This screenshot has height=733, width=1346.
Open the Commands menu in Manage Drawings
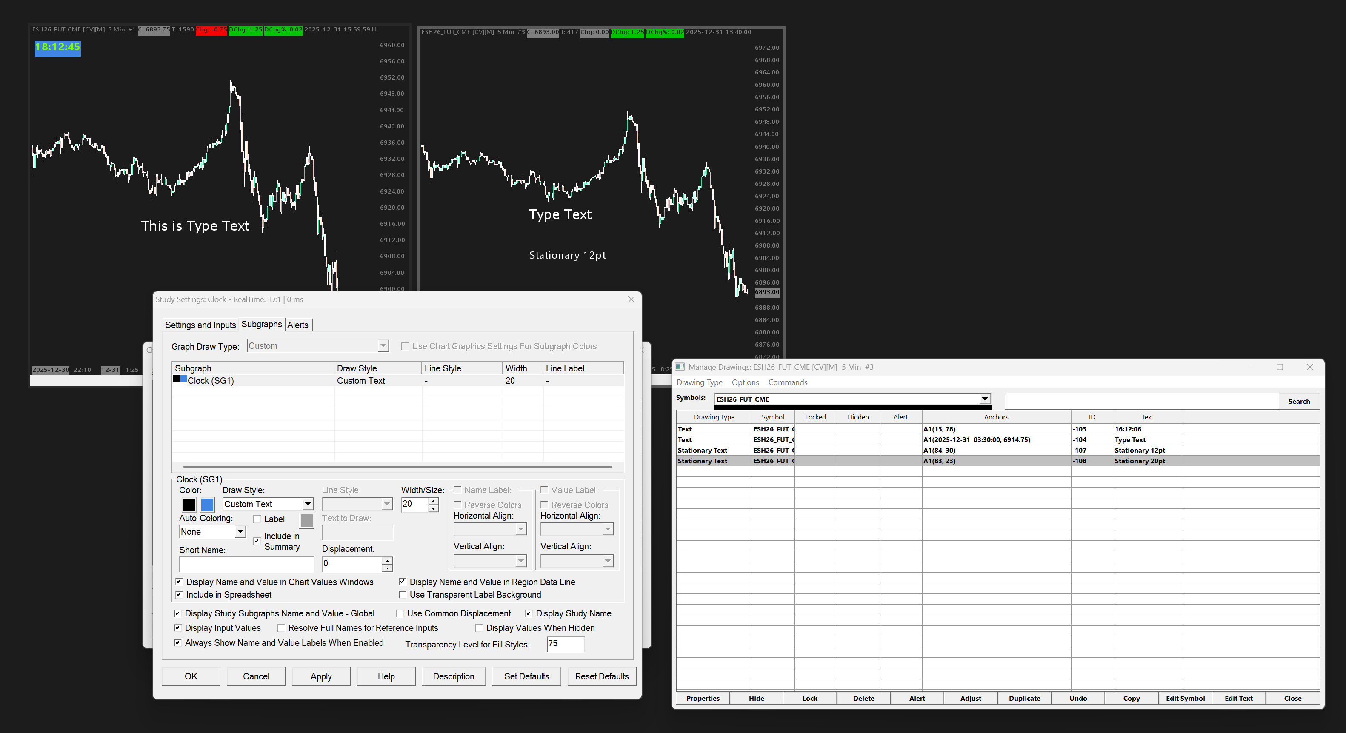787,382
